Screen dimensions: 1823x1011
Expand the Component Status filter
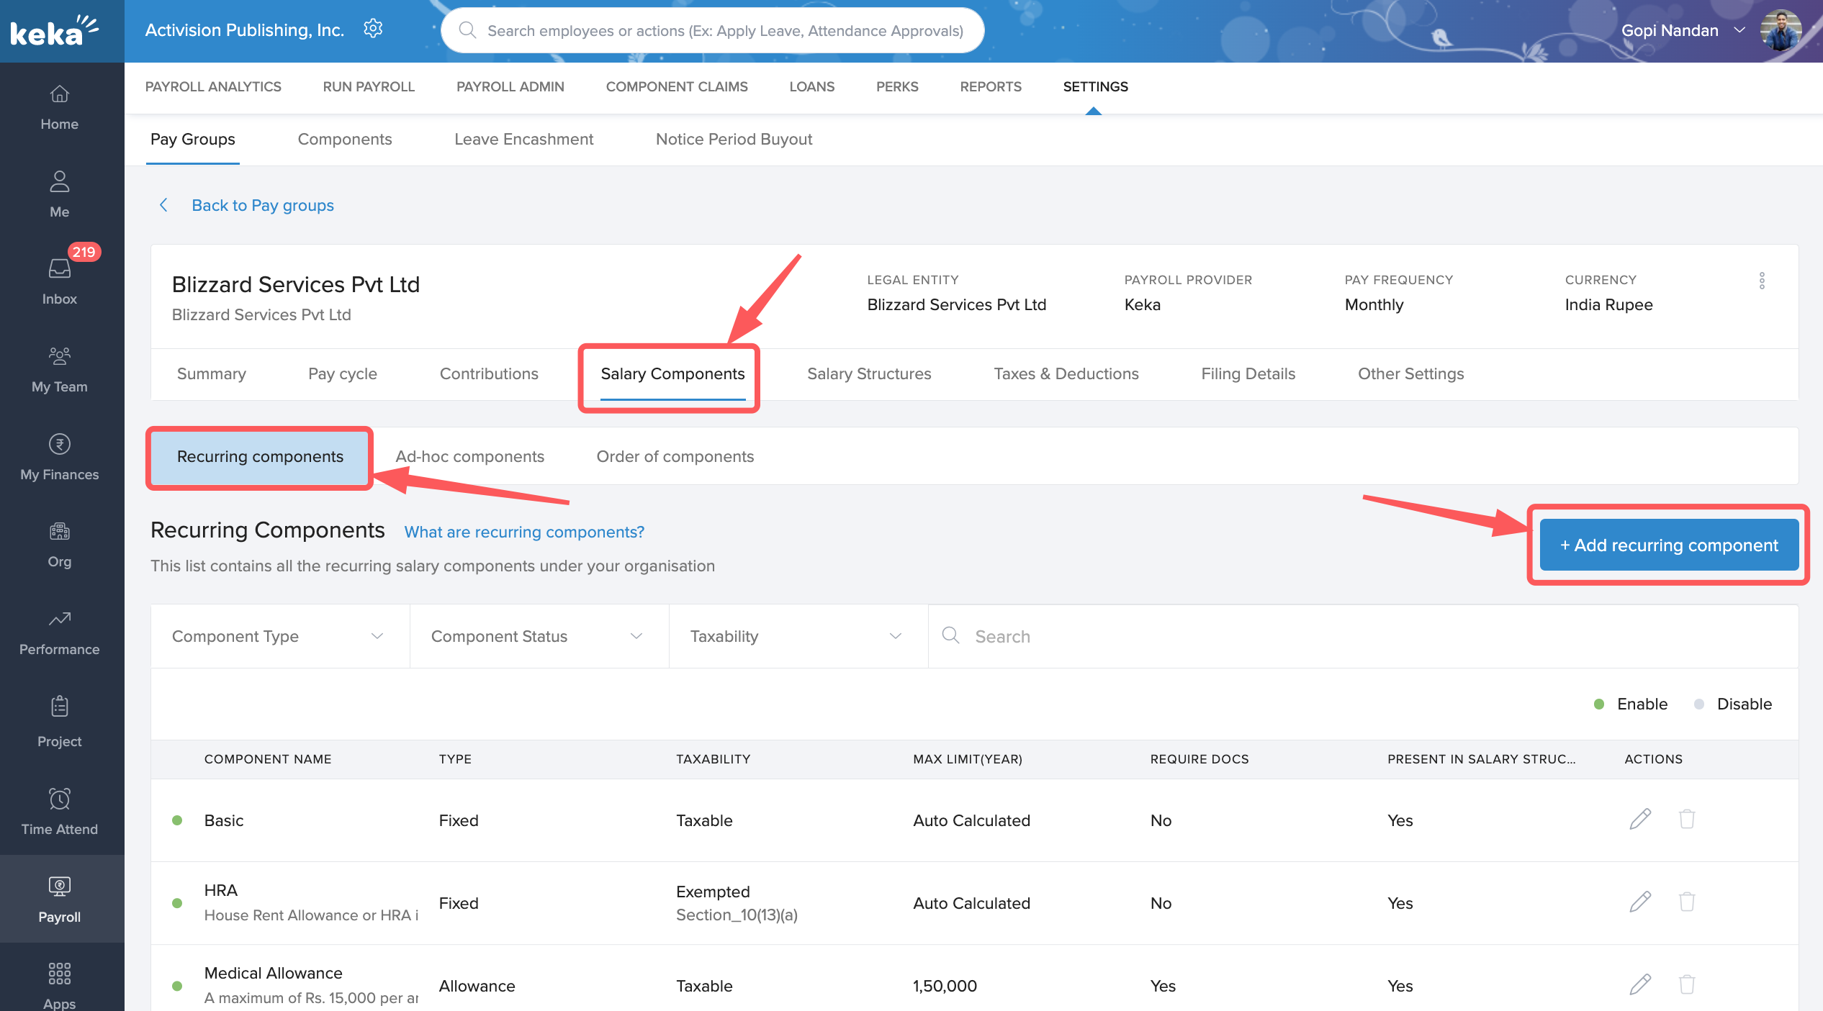coord(539,636)
